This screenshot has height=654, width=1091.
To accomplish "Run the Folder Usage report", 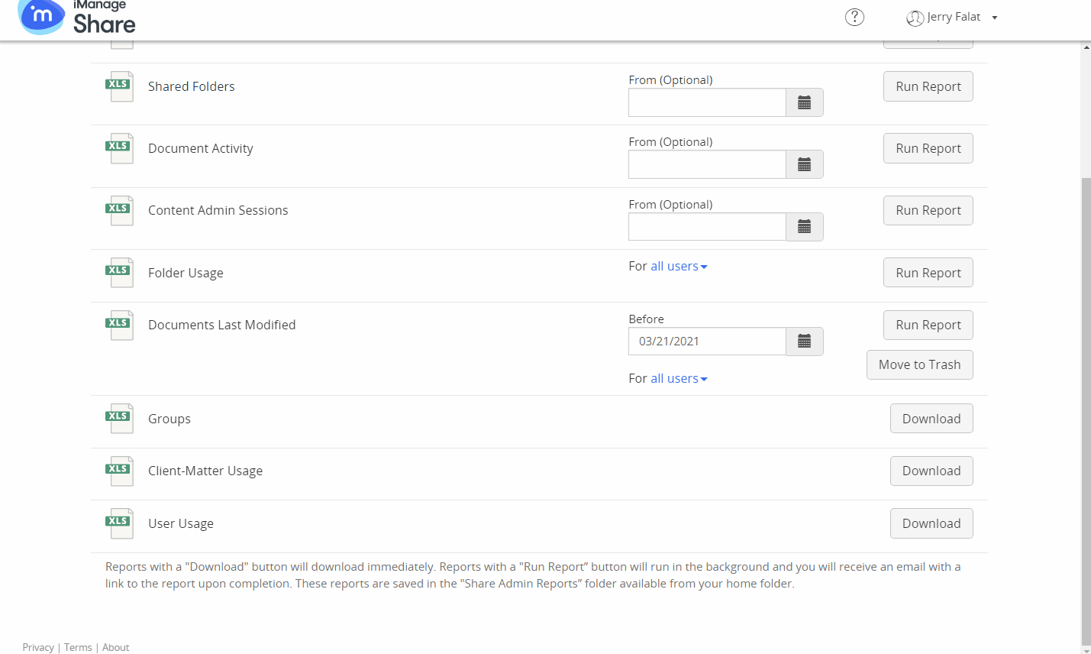I will [928, 273].
